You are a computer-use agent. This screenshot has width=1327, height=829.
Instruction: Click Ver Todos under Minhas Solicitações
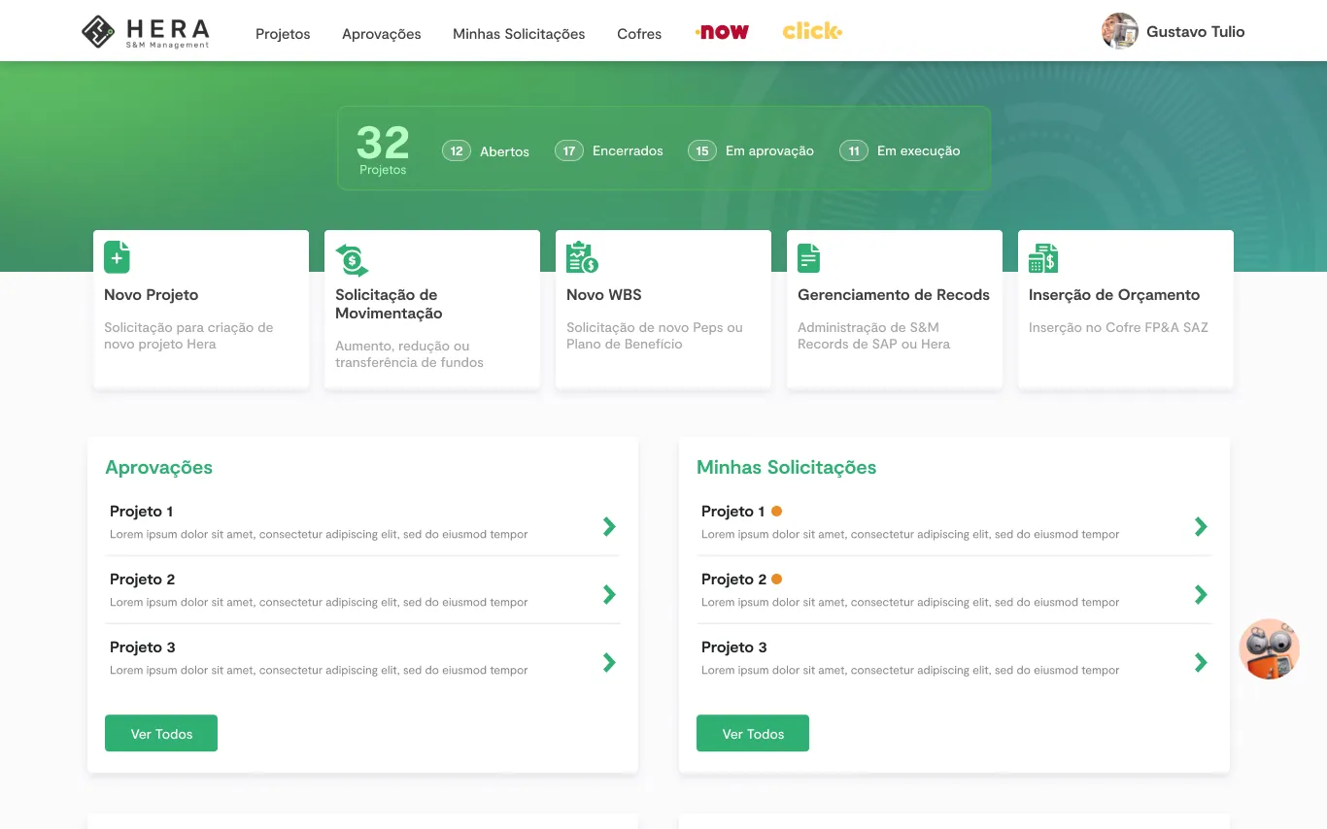753,734
